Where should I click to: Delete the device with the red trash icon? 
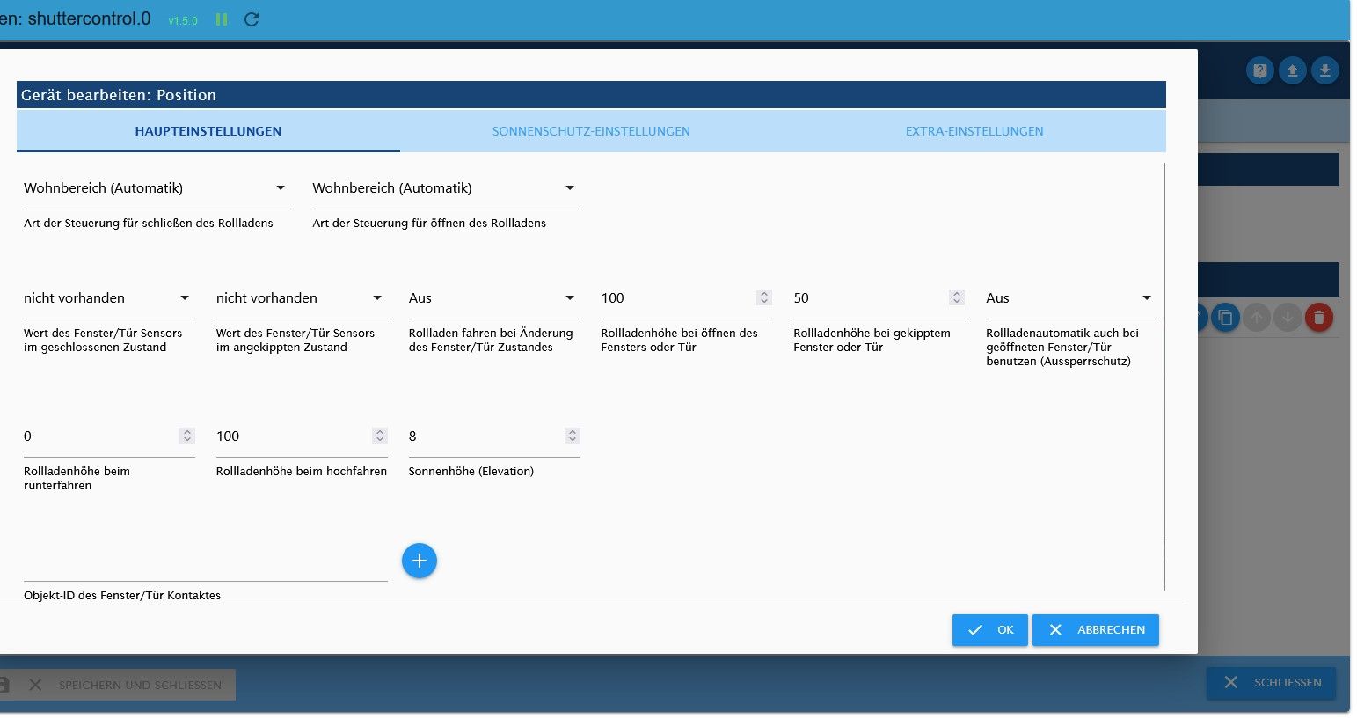(1319, 318)
